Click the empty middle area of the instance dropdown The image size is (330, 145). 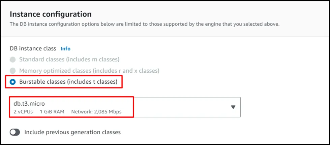[182, 107]
